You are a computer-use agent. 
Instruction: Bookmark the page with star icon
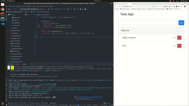(155, 6)
